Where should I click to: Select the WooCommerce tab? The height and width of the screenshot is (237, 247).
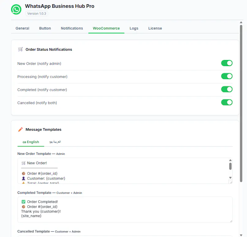tap(106, 28)
